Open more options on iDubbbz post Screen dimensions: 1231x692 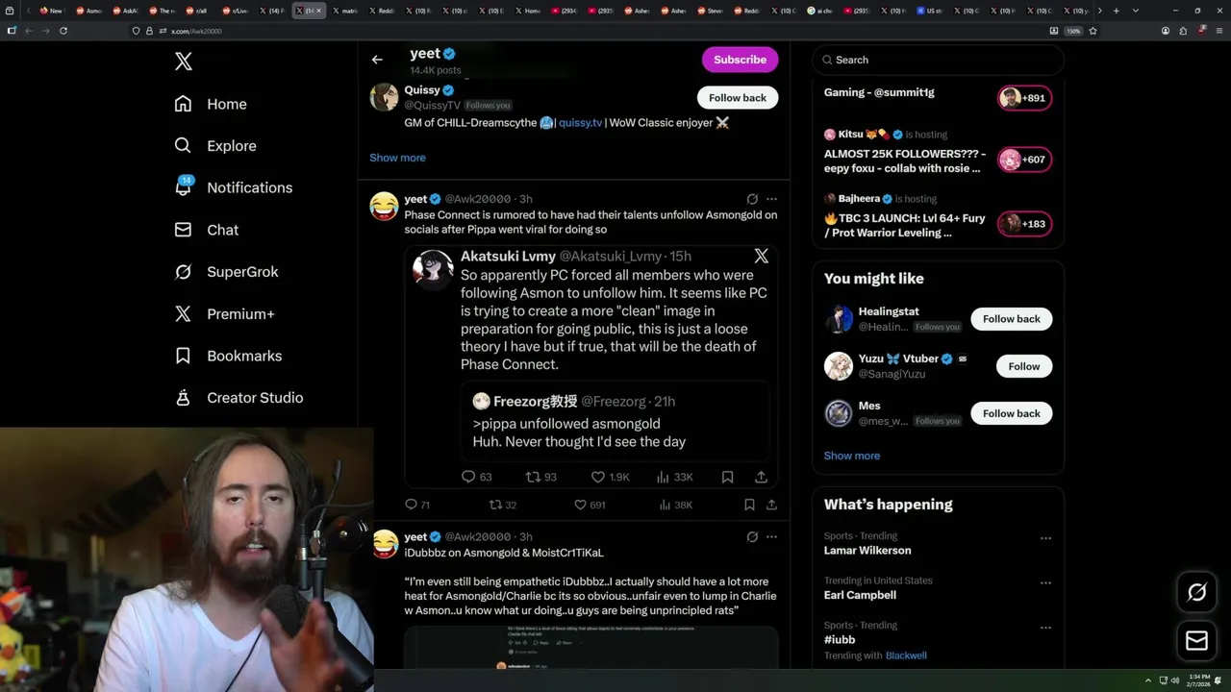tap(771, 536)
